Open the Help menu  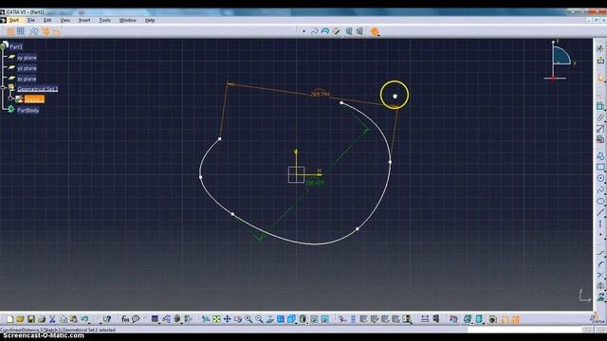[150, 20]
